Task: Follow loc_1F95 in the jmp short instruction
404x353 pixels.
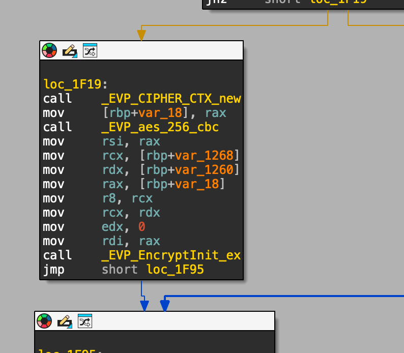Action: coord(175,270)
